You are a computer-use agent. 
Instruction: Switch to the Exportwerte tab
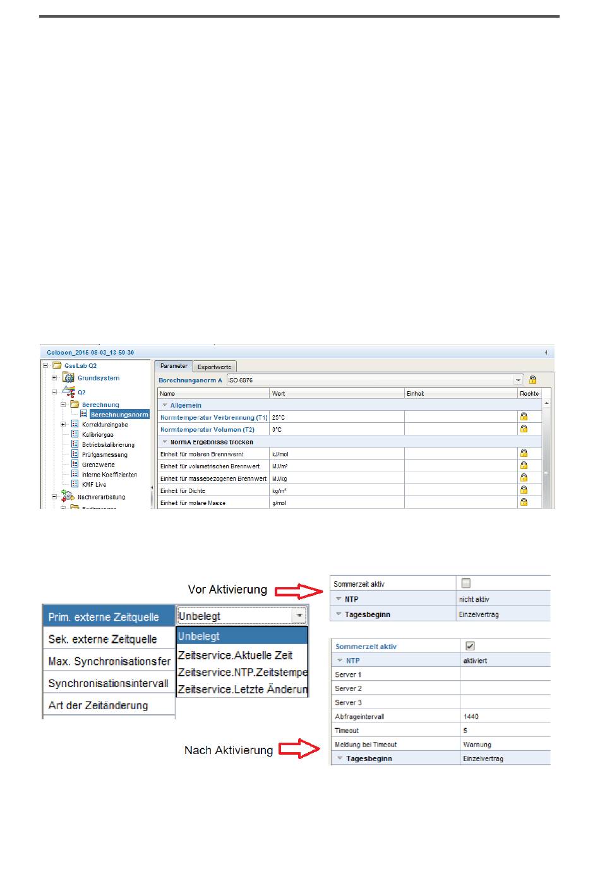pyautogui.click(x=214, y=367)
